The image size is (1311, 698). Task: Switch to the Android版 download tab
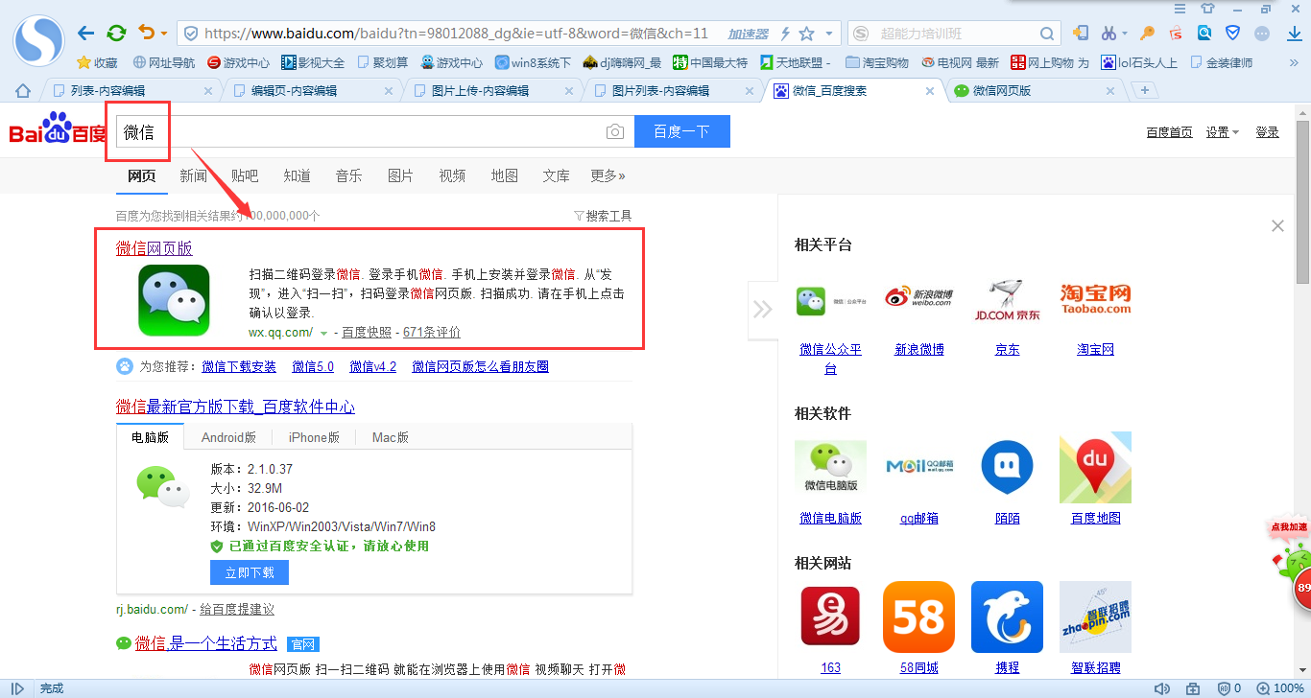point(228,437)
